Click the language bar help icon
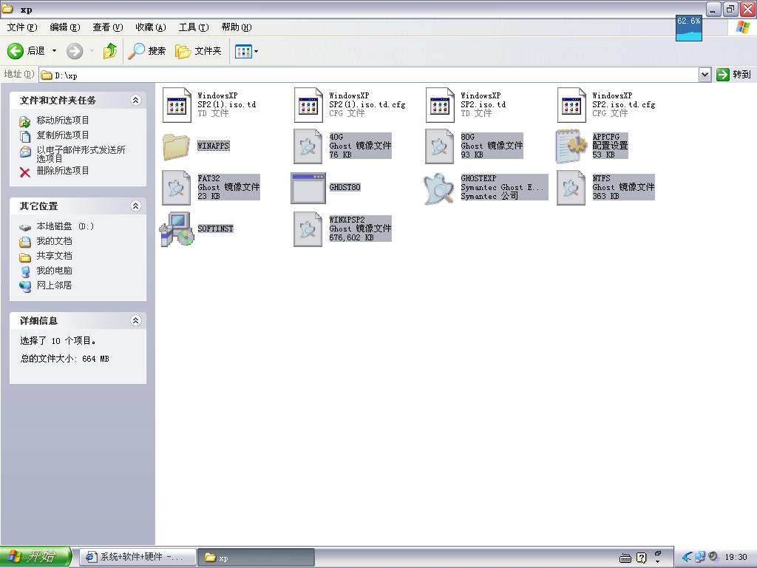 click(x=641, y=558)
